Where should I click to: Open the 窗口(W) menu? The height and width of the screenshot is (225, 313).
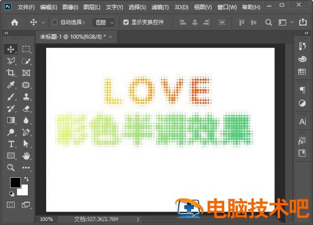[x=227, y=7]
